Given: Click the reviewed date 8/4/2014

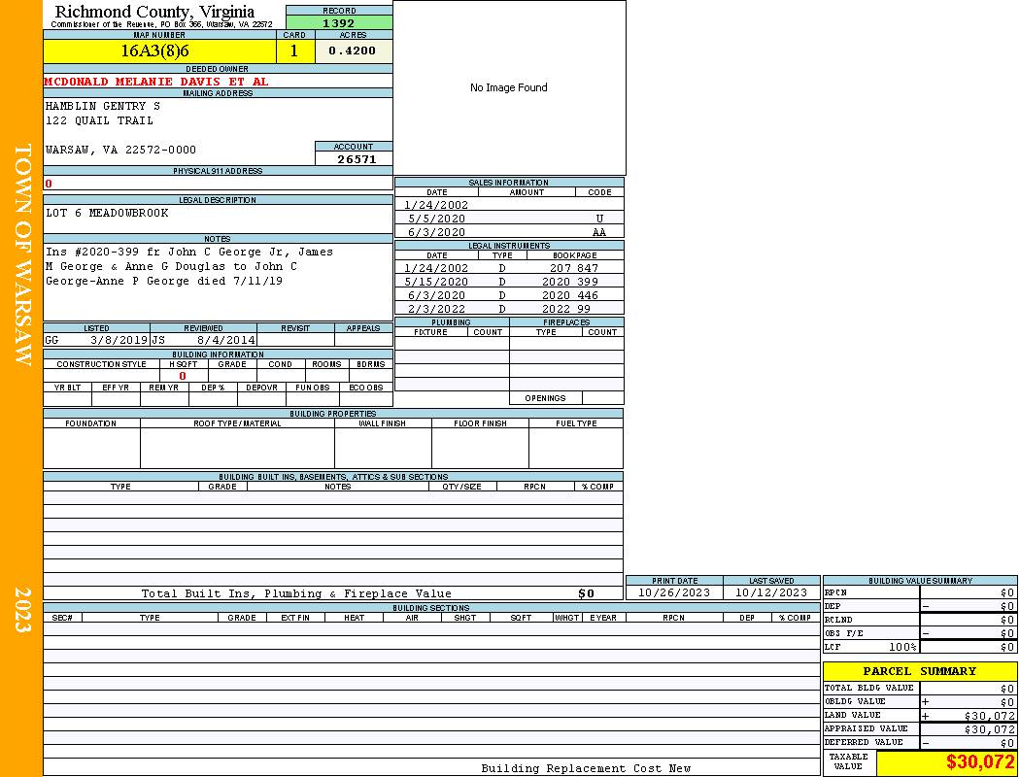Looking at the screenshot, I should [x=226, y=341].
